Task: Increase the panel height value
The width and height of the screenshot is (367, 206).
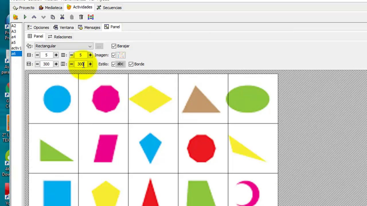Action: (90, 64)
